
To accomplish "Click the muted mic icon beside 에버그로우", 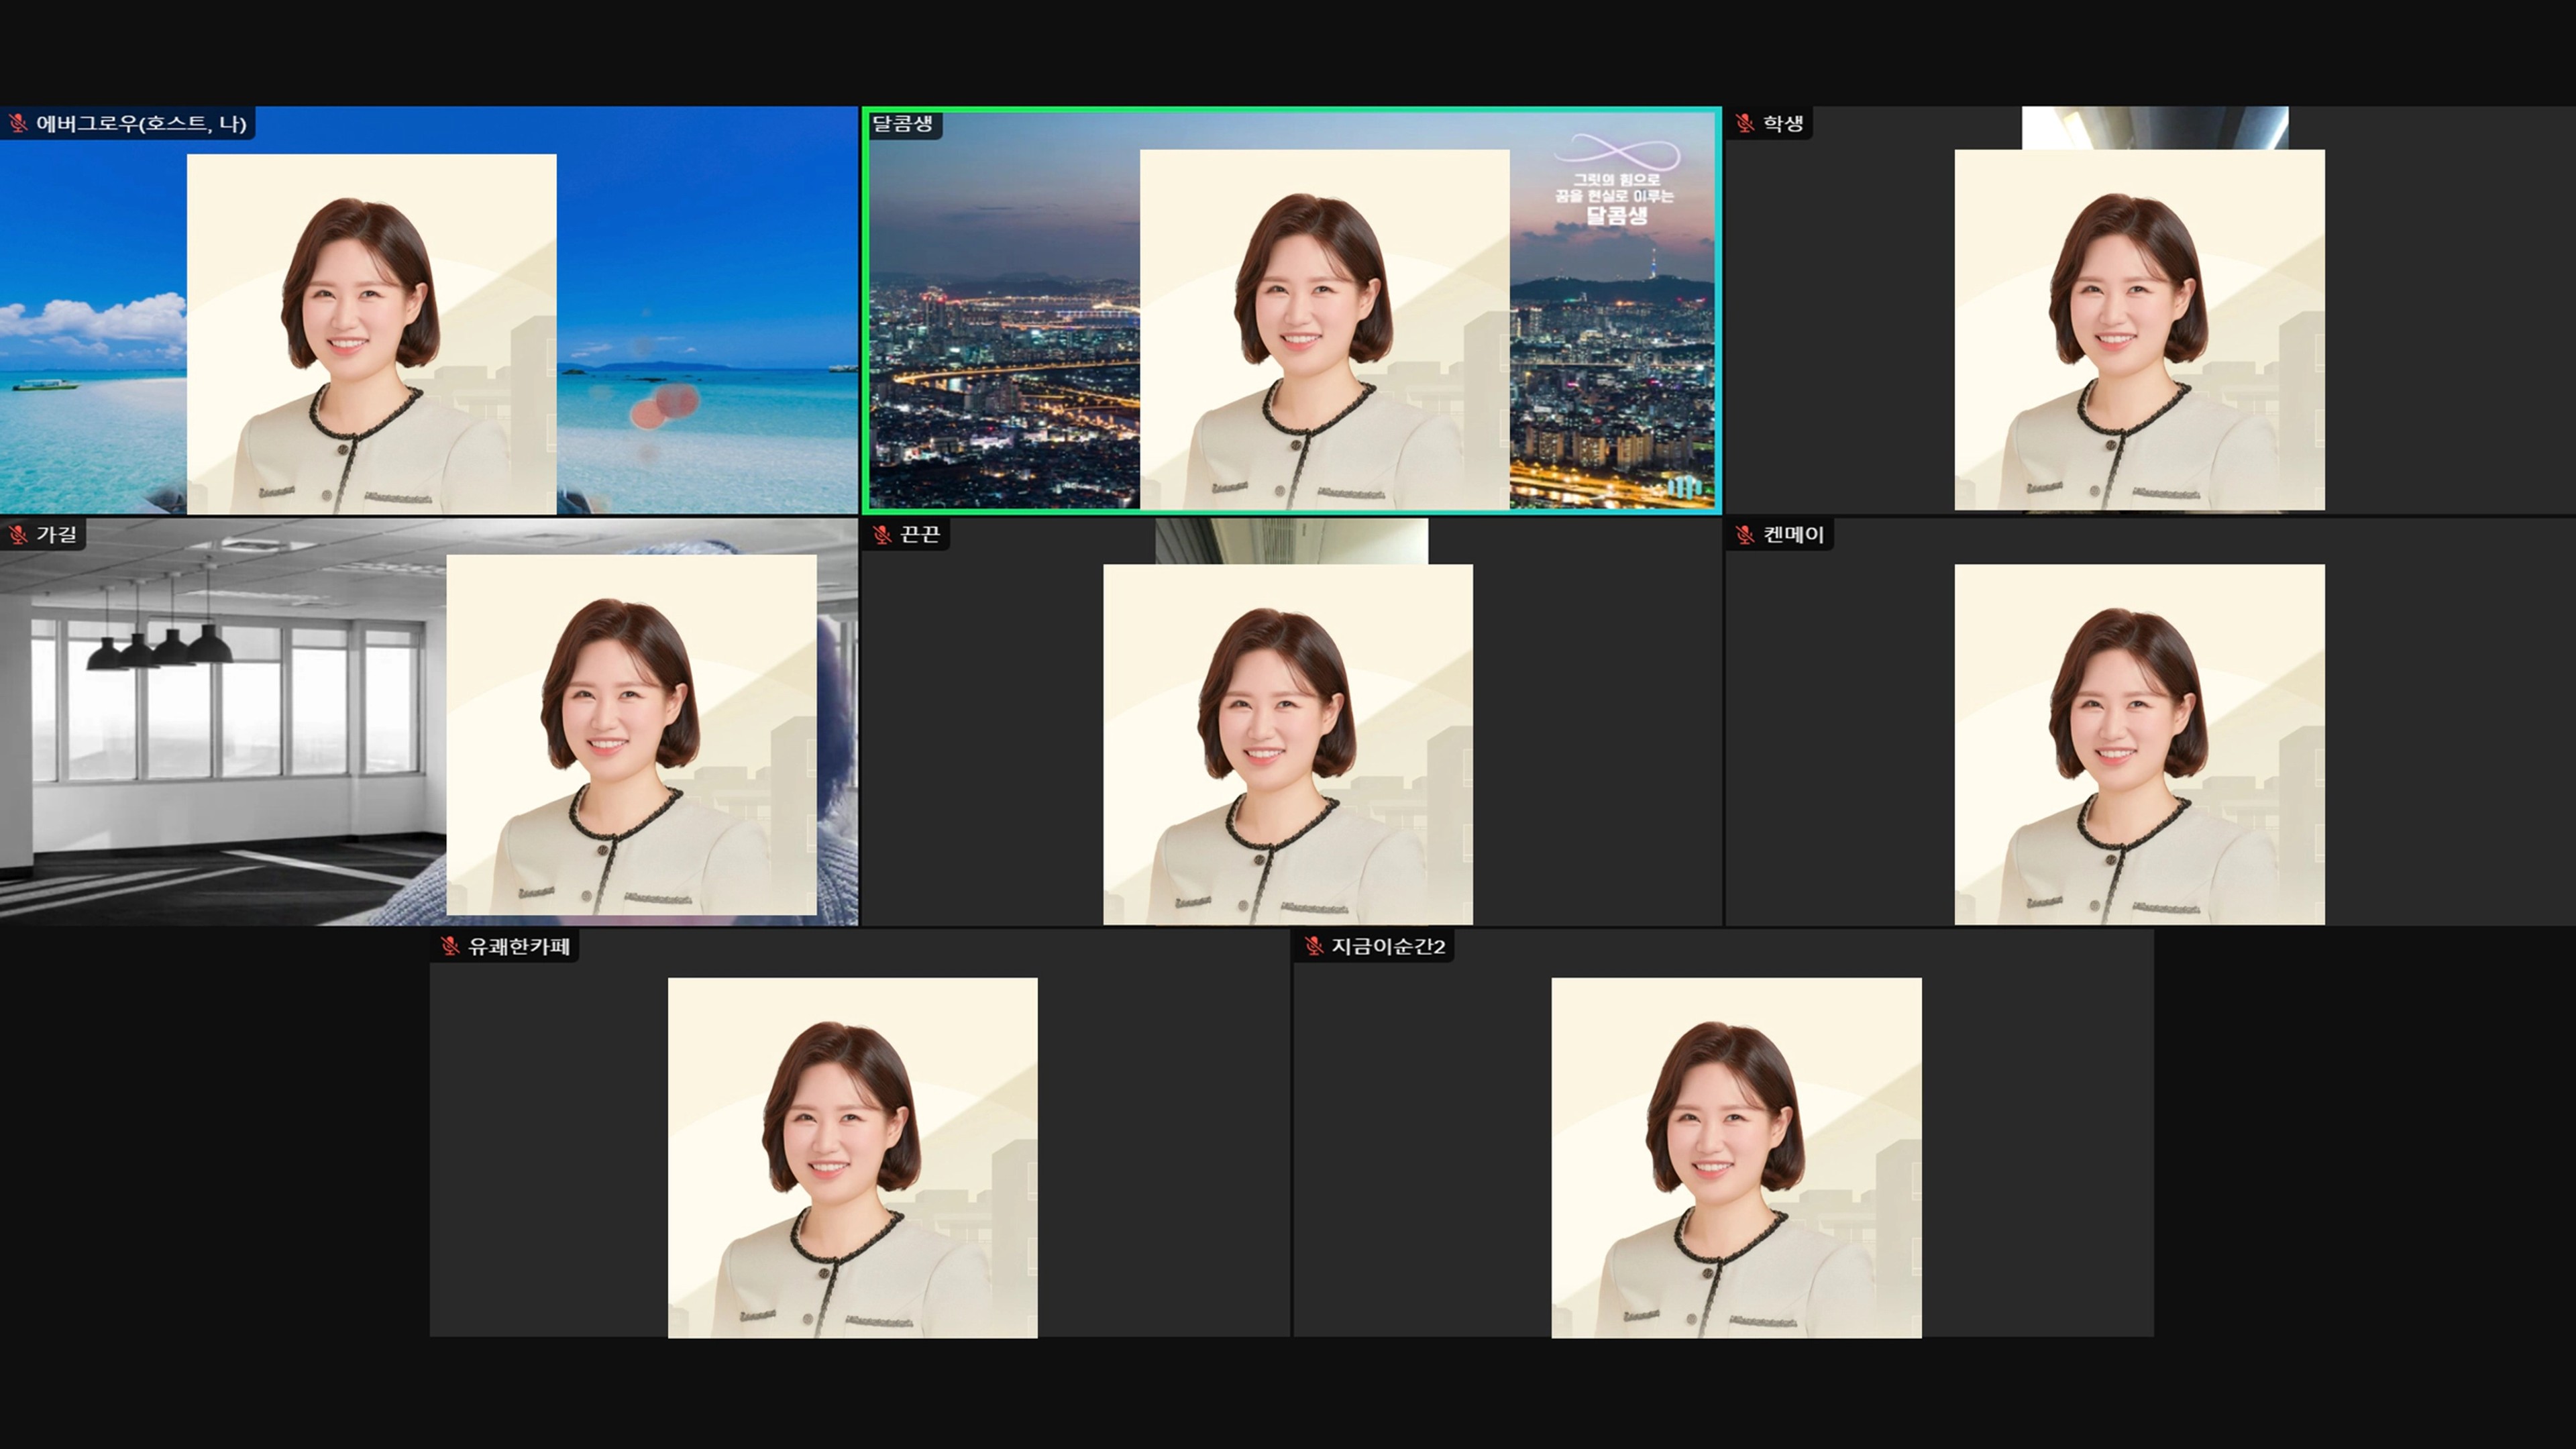I will click(x=18, y=123).
